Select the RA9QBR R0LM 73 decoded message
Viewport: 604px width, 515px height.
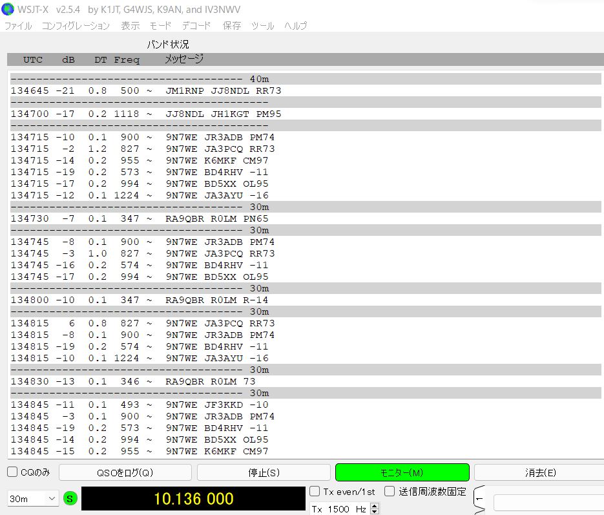click(210, 381)
